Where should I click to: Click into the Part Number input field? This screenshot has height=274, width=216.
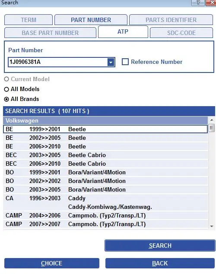tap(58, 62)
